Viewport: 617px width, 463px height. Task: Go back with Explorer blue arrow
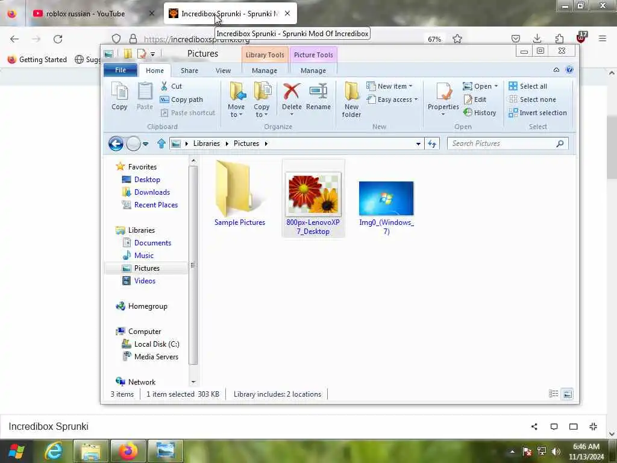pos(116,143)
